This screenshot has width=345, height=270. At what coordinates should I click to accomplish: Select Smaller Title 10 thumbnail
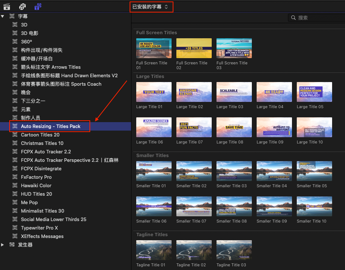point(314,206)
